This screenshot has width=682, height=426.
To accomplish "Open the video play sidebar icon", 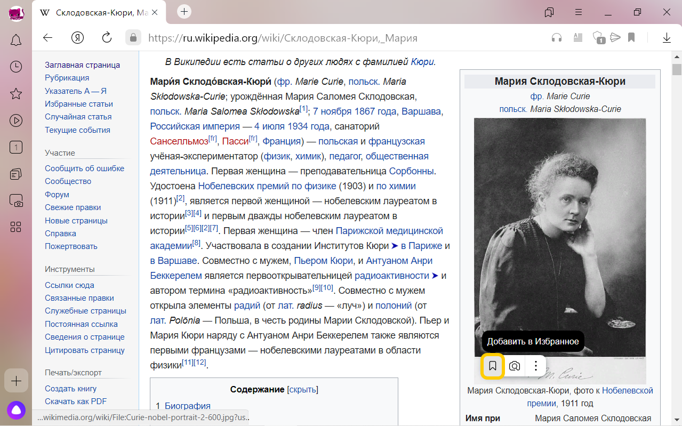I will pos(16,120).
